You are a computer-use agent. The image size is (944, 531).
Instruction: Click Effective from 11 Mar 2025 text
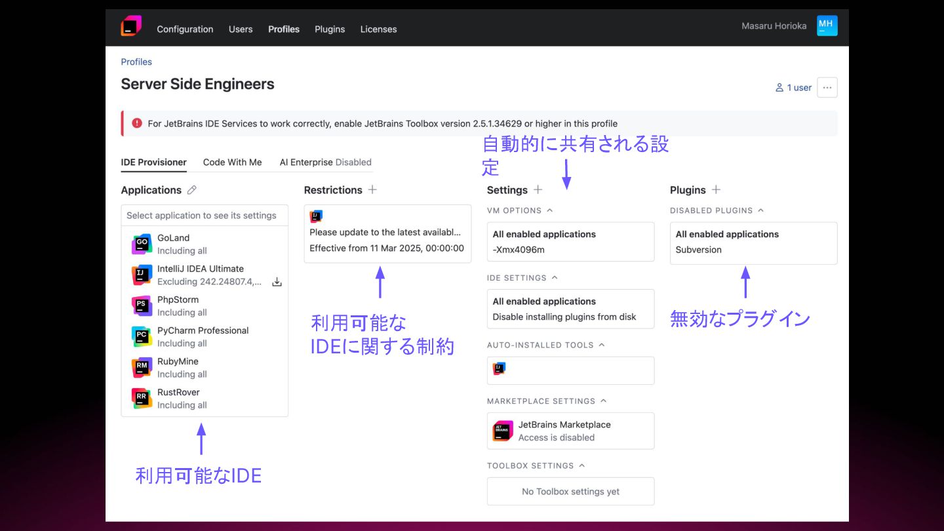[x=387, y=248]
